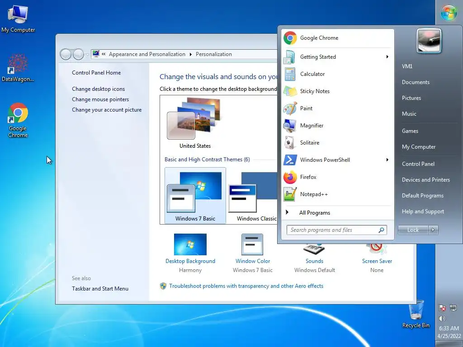This screenshot has width=463, height=347.
Task: Open Change your account picture link
Action: click(107, 110)
